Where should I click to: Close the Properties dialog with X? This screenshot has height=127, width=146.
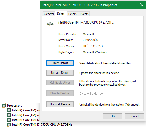(x=142, y=5)
